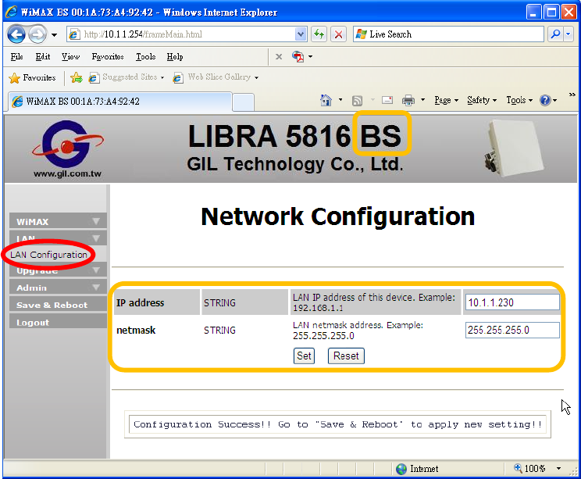Viewport: 581px width, 479px height.
Task: Open the Tools menu in menu bar
Action: 145,57
